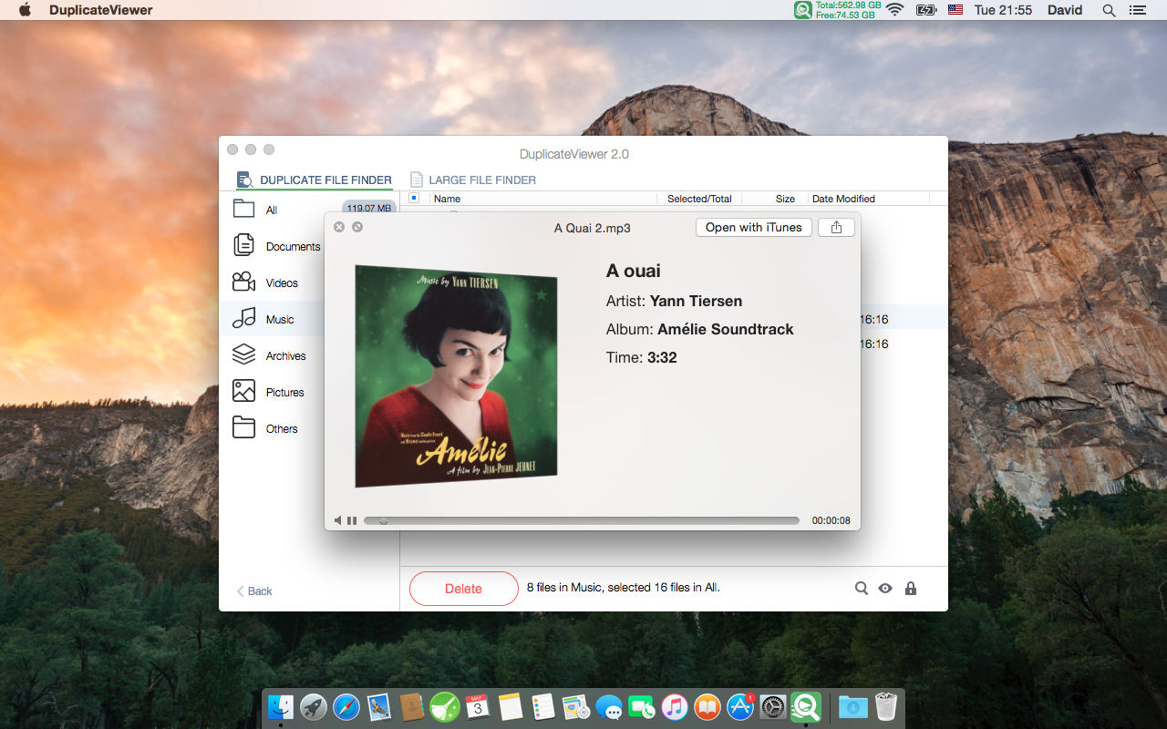This screenshot has height=729, width=1167.
Task: Open iBooks in the Dock
Action: pyautogui.click(x=707, y=706)
